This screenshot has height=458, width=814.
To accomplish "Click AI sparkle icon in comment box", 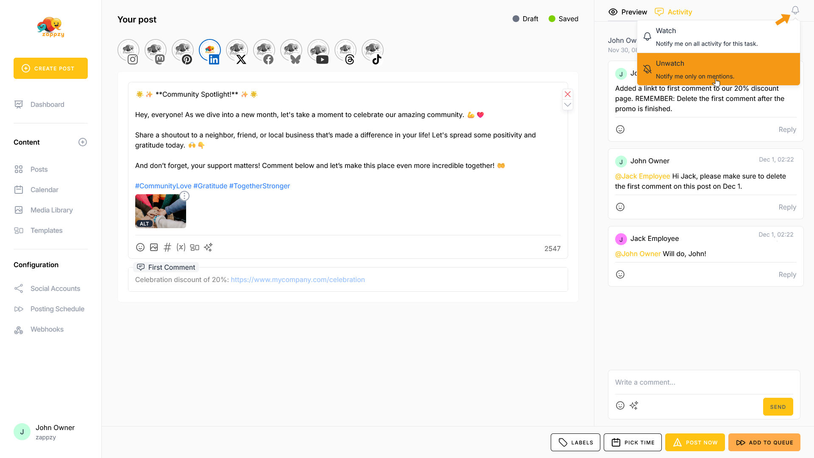I will point(634,406).
